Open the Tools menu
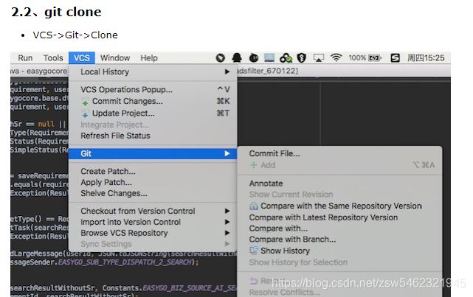The width and height of the screenshot is (473, 297). click(53, 57)
